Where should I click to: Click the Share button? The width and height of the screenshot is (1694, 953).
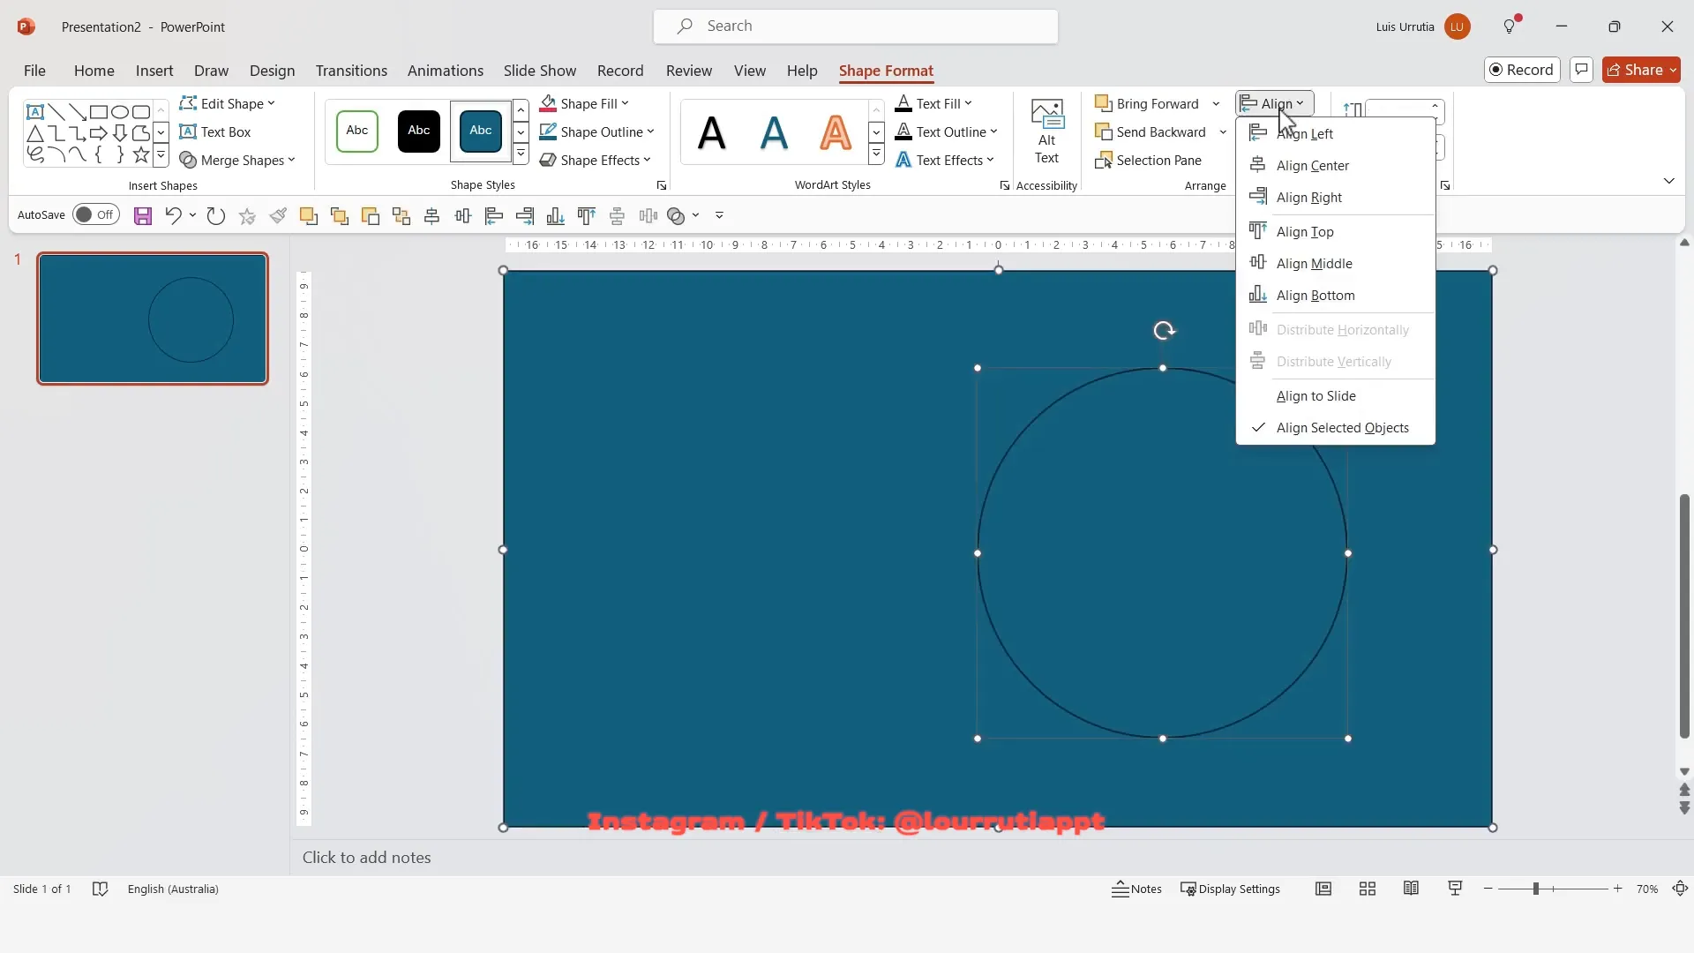1641,70
